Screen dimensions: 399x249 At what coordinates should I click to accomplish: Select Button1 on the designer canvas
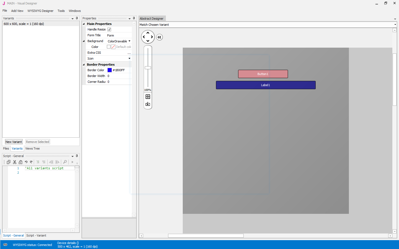coord(263,74)
